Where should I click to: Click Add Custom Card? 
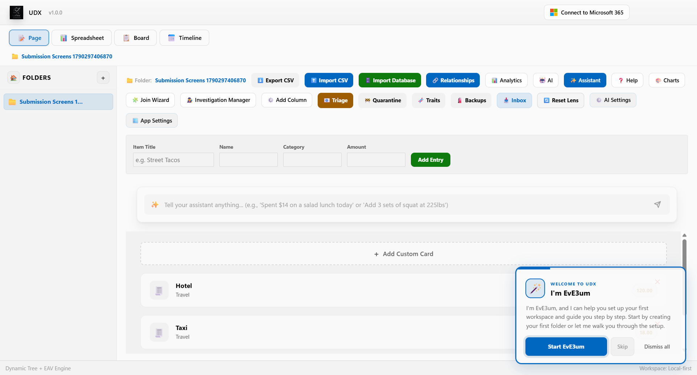point(404,254)
